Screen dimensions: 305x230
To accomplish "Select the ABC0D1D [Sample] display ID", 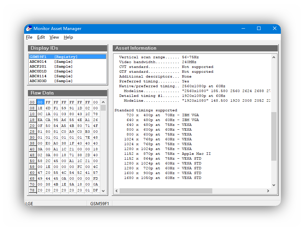I will click(x=68, y=71).
